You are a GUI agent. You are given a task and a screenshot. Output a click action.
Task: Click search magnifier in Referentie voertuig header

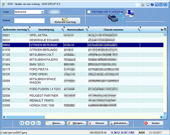tap(28, 29)
